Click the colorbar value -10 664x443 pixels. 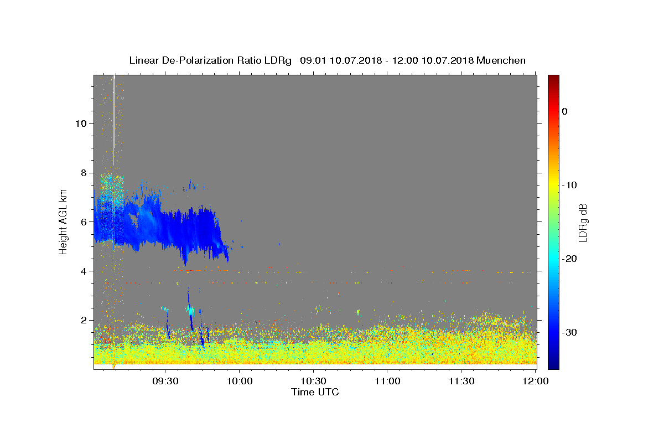click(569, 185)
